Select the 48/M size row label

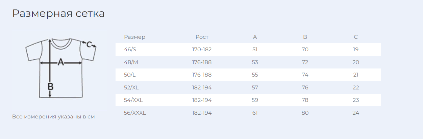[x=131, y=62]
